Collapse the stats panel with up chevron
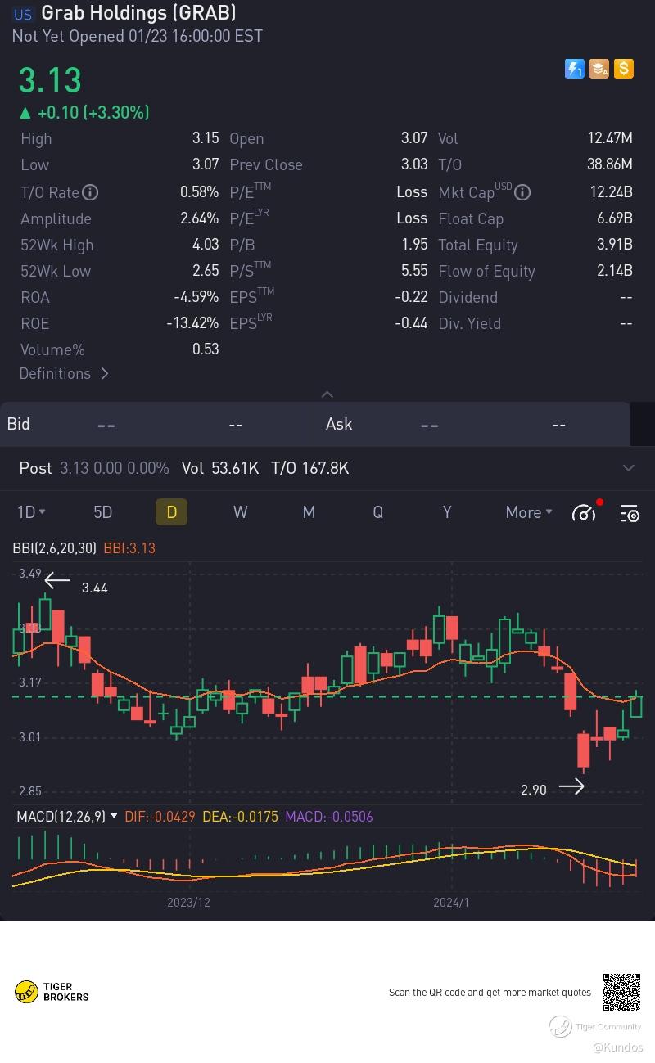The image size is (655, 1063). (x=327, y=394)
